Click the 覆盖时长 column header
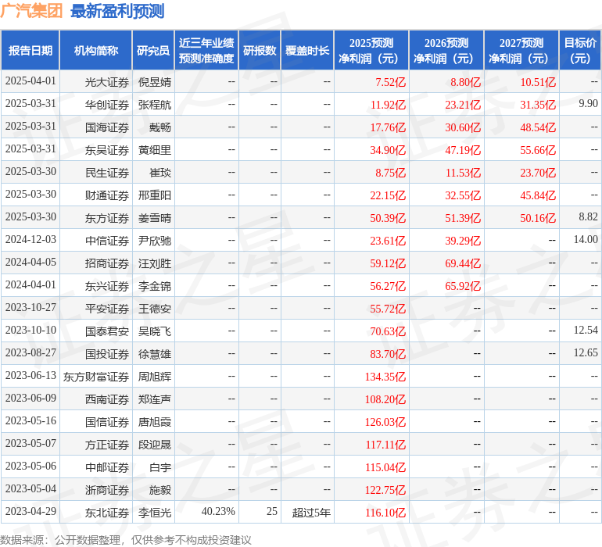 click(307, 50)
